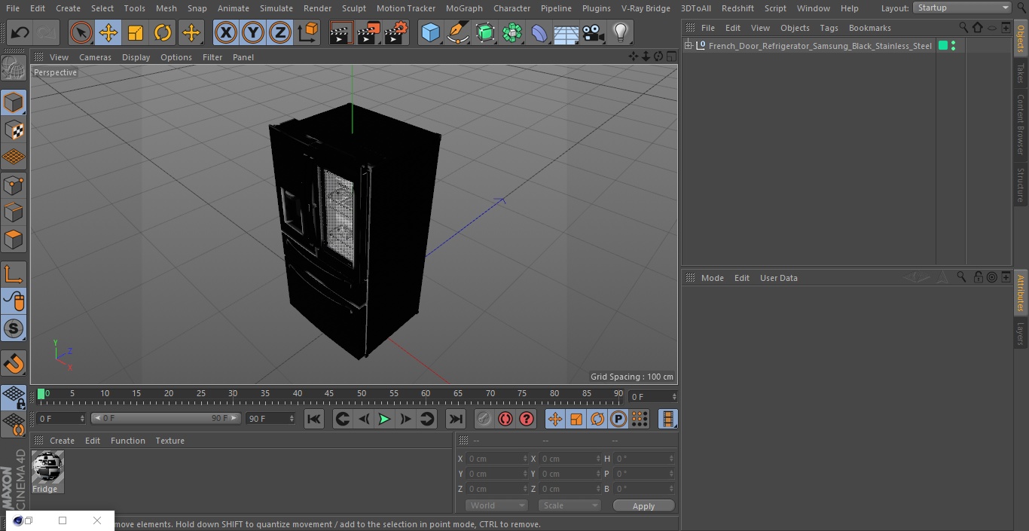Open the Scale mode dropdown

[569, 506]
